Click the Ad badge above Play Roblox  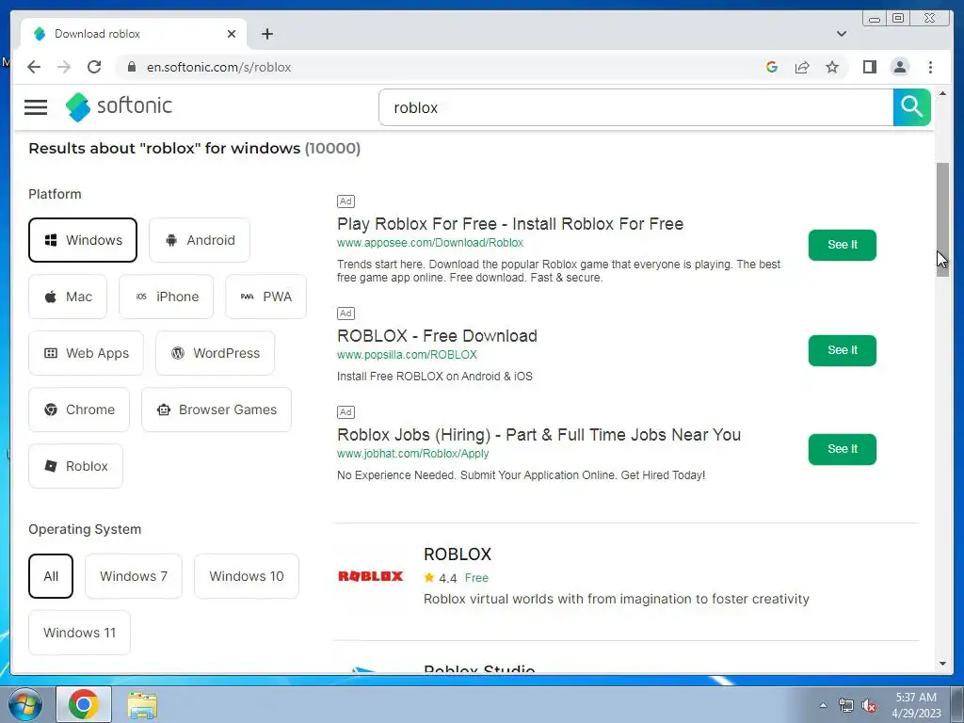point(345,201)
